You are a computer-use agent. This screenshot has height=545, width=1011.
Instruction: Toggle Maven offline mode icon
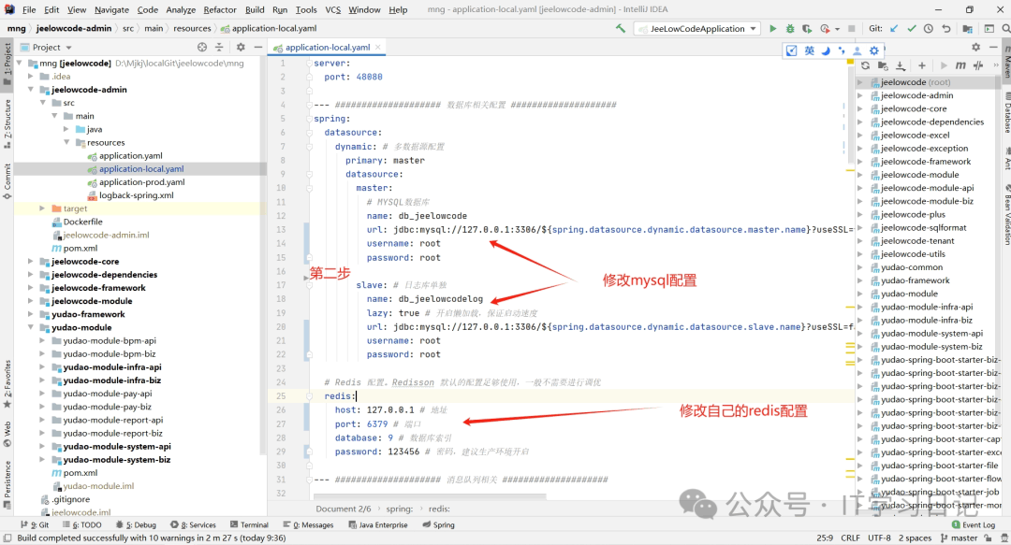tap(978, 65)
